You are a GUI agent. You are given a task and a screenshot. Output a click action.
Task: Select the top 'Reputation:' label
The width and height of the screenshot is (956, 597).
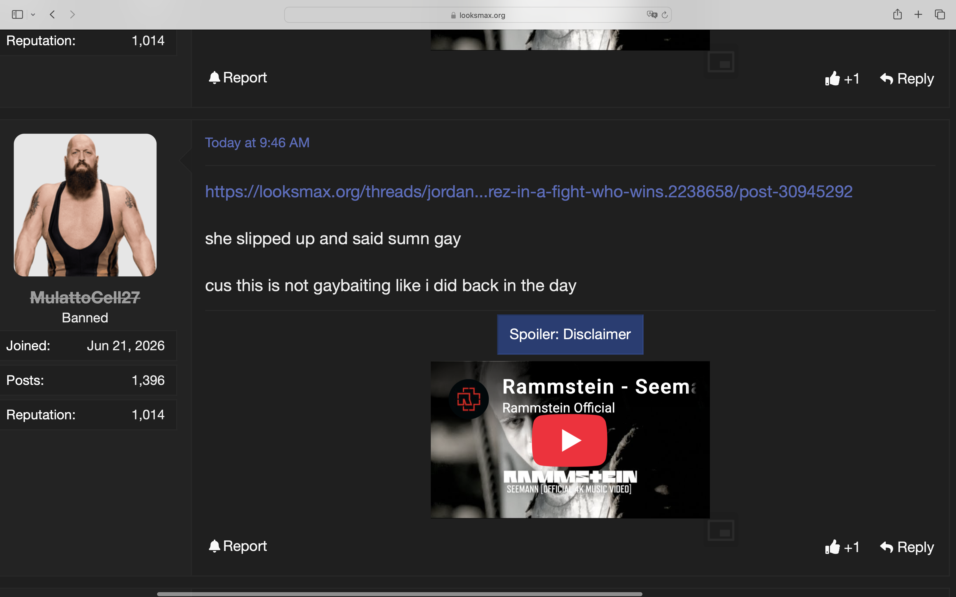(41, 41)
